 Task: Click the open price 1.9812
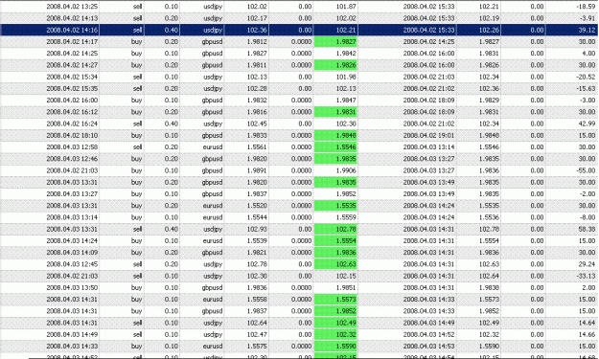257,41
